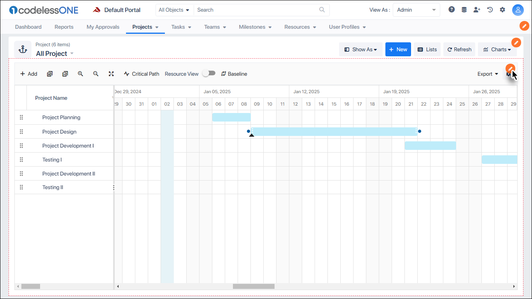
Task: Click inside the Search input field
Action: (253, 10)
